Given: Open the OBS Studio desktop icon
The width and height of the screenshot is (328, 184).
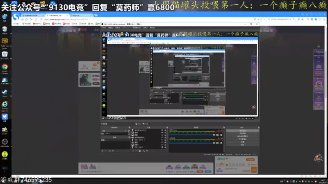Looking at the screenshot, I should click(x=5, y=143).
